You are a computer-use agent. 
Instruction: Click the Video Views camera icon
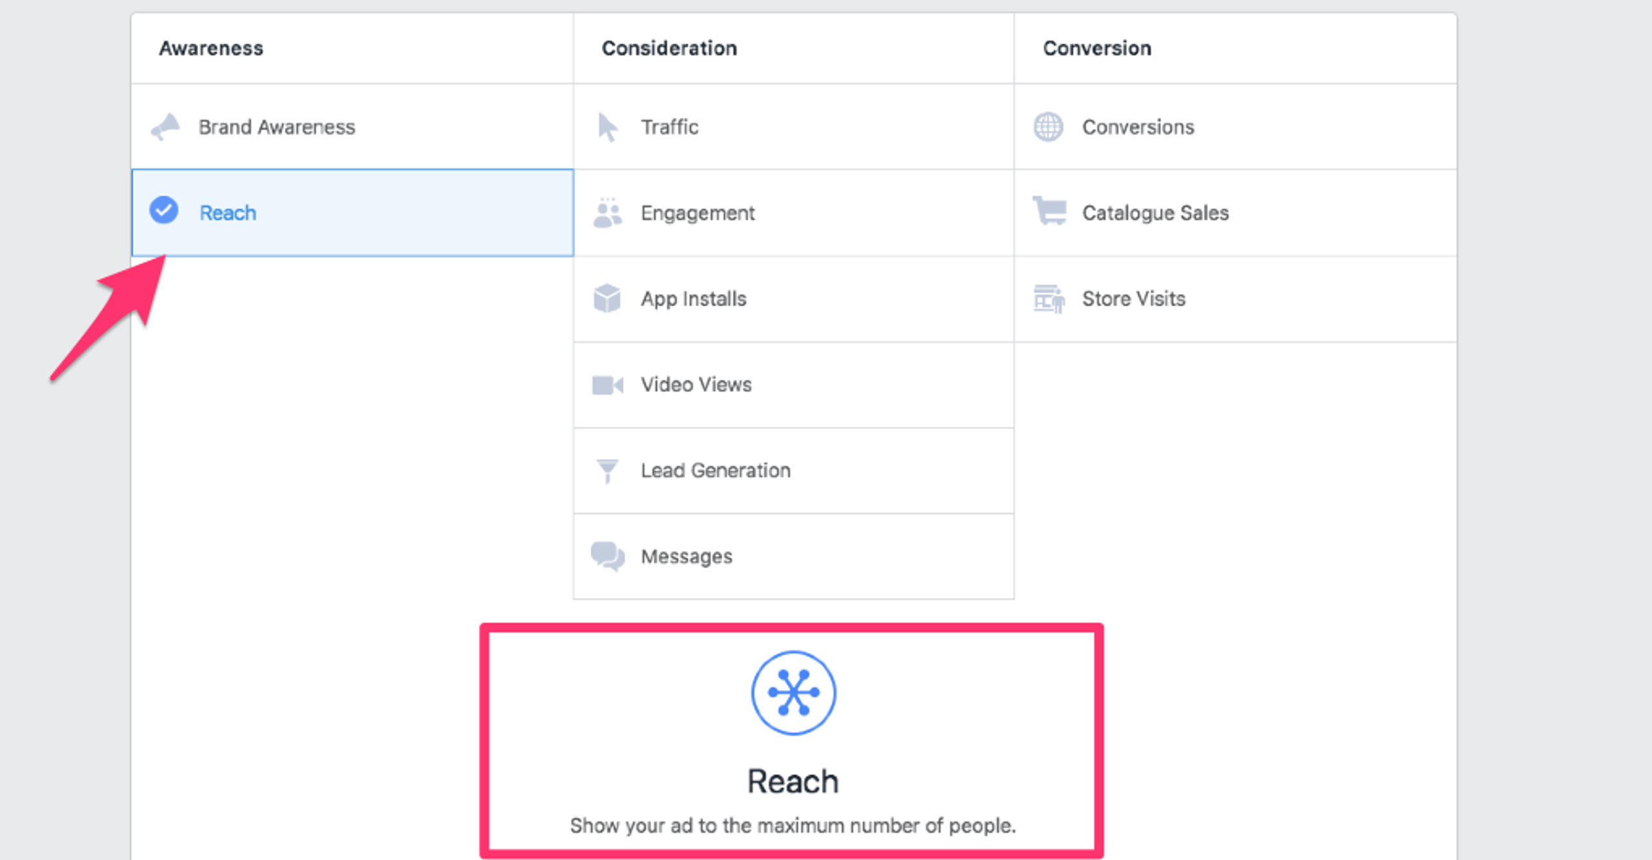point(607,385)
